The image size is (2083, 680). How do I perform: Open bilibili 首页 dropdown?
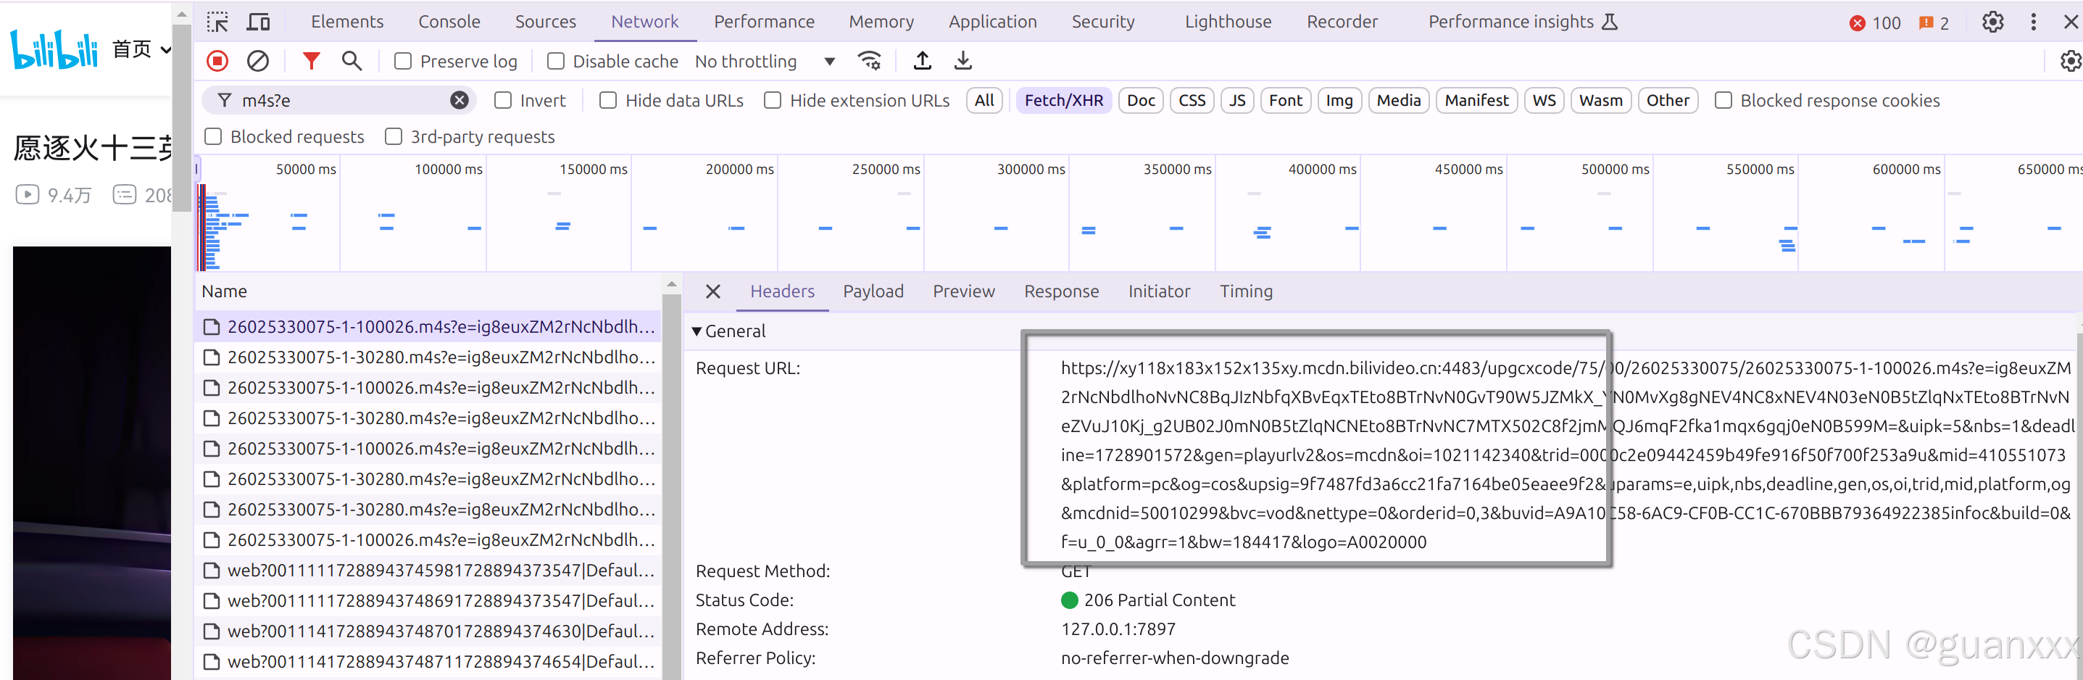click(x=142, y=49)
